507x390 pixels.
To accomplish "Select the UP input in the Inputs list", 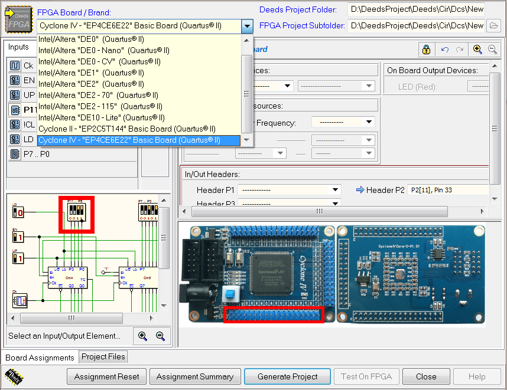I will point(21,95).
